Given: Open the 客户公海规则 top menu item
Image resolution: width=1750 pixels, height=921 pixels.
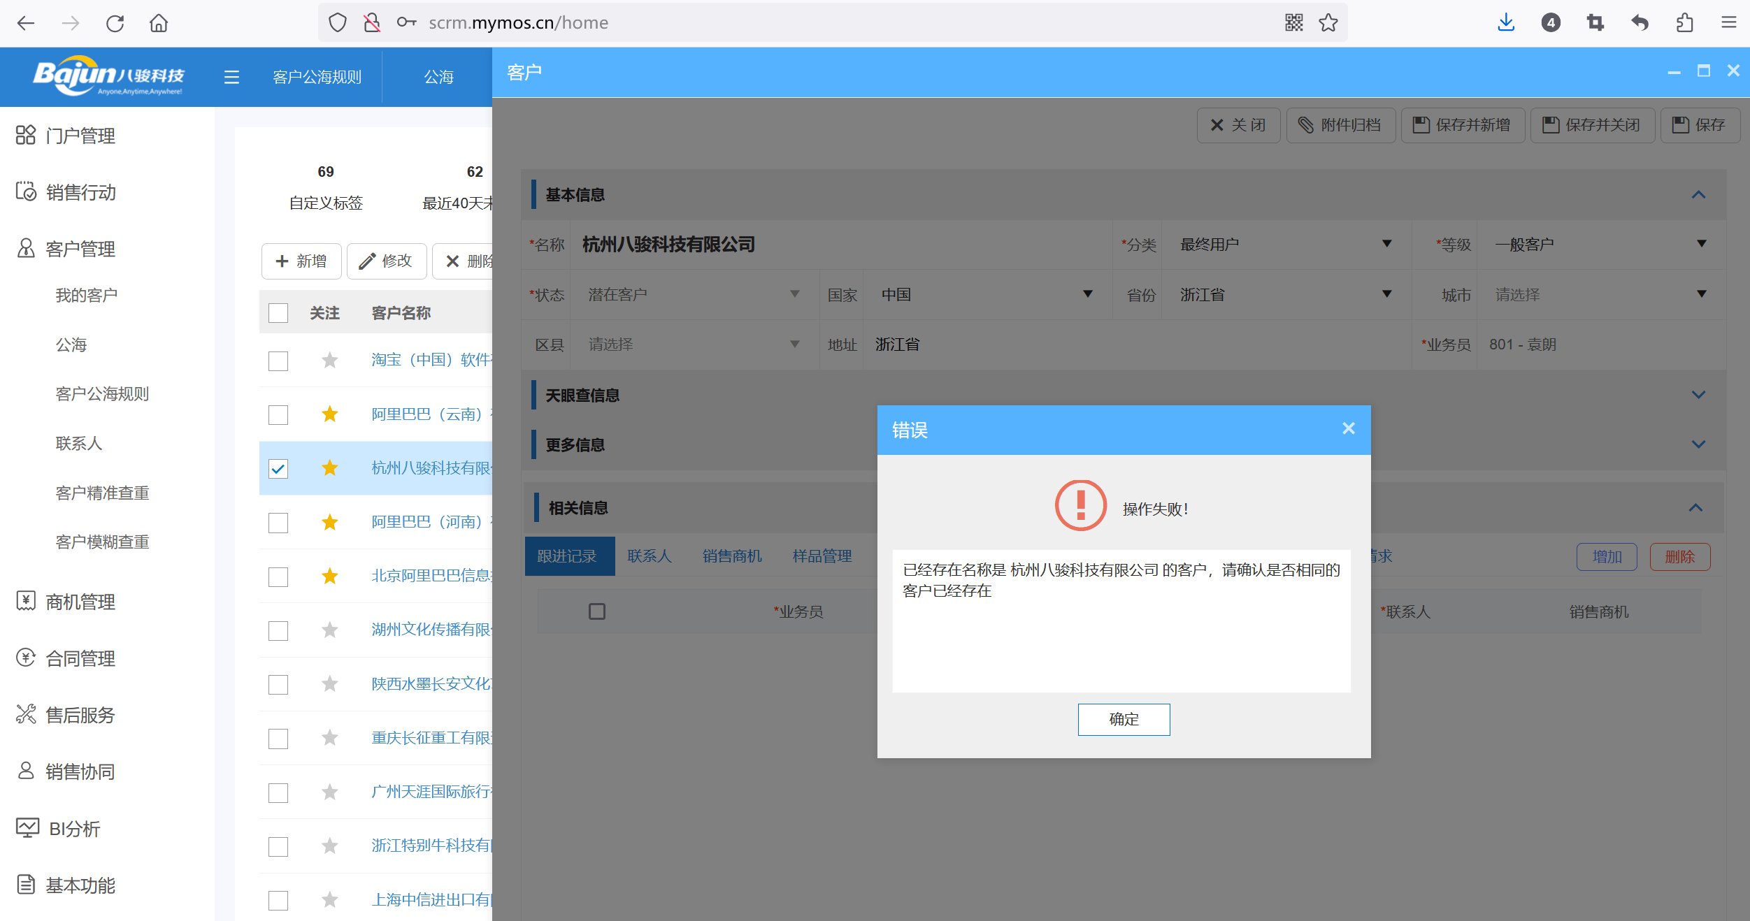Looking at the screenshot, I should point(316,77).
